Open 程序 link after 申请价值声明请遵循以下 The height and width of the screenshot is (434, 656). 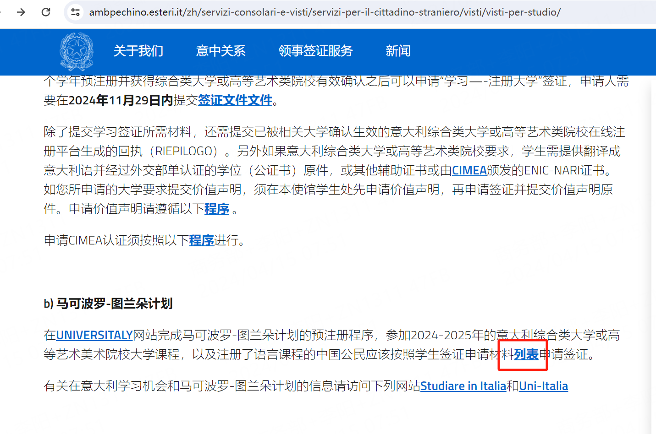coord(217,209)
